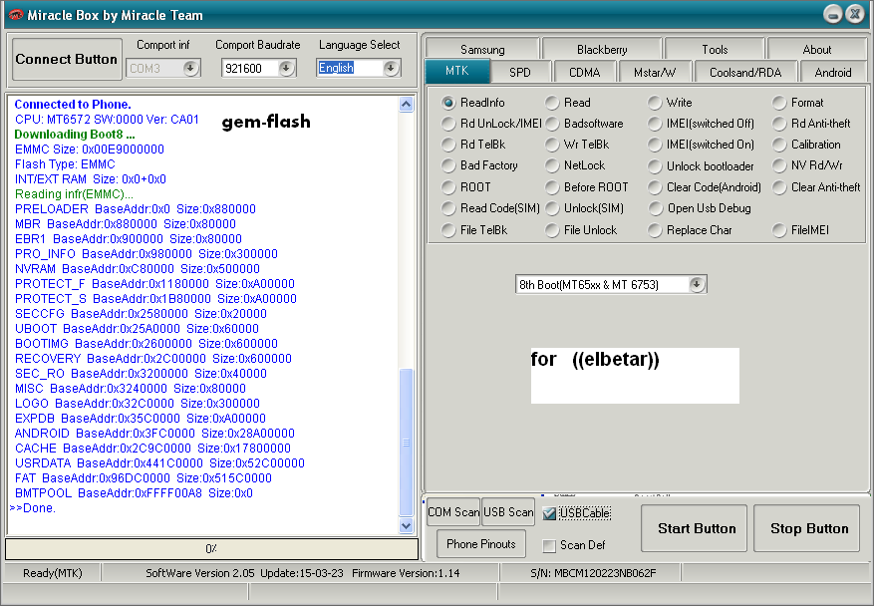Select the MTK tab

pos(457,71)
